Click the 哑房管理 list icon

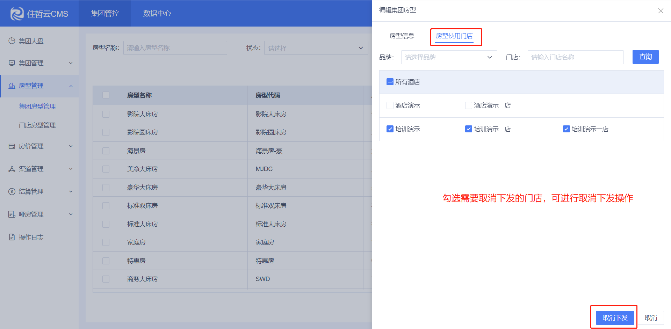pos(12,214)
